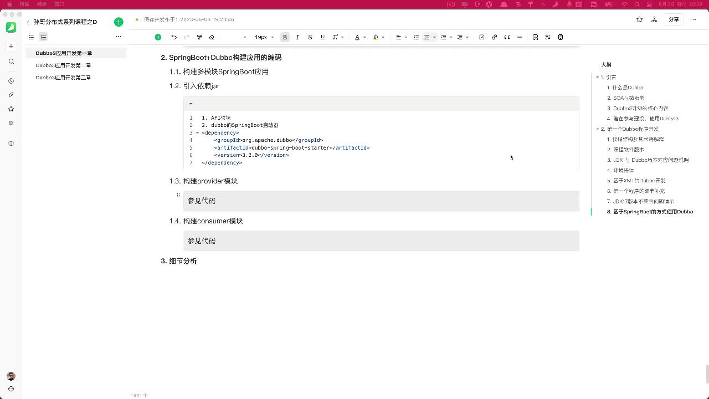Viewport: 709px width, 399px height.
Task: Fold the dependency tag at code line 3
Action: (x=197, y=133)
